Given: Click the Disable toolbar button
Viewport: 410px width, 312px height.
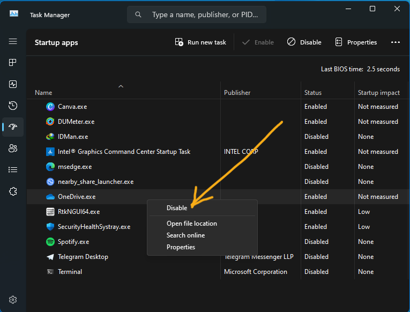Looking at the screenshot, I should click(304, 42).
